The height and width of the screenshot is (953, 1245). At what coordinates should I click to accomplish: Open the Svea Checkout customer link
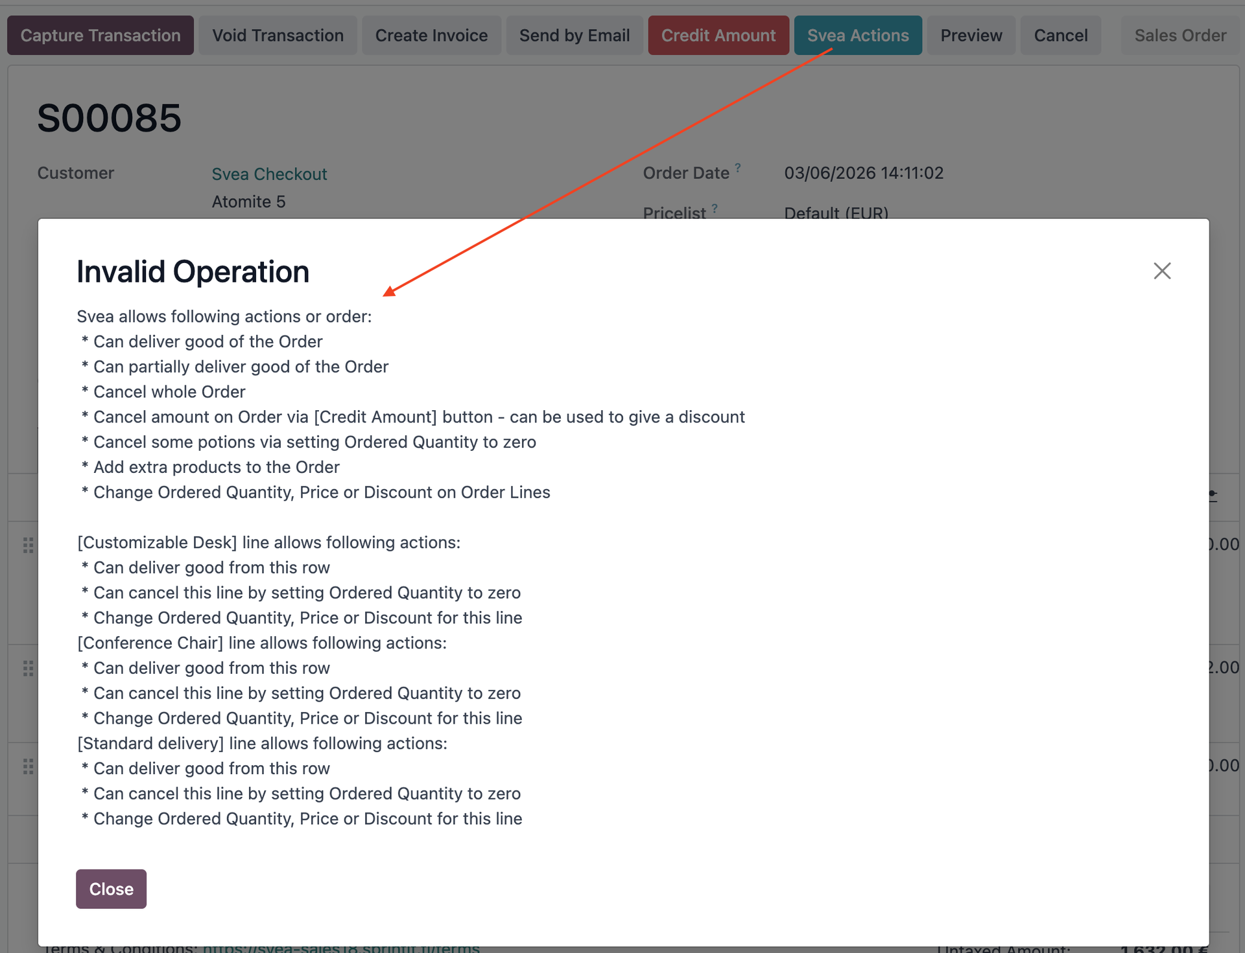[x=269, y=174]
